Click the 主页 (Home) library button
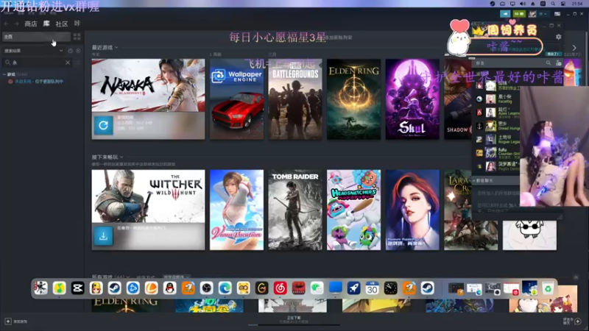589x331 pixels. click(x=36, y=36)
